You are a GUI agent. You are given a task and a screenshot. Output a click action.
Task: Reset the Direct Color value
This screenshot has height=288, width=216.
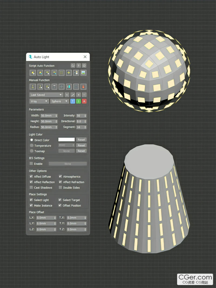click(81, 140)
